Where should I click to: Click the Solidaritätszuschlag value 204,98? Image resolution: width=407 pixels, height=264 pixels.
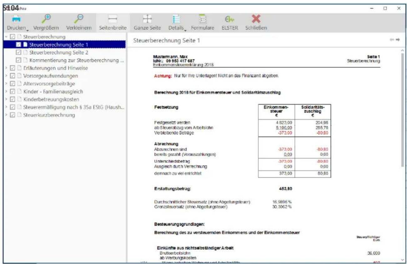click(x=322, y=122)
